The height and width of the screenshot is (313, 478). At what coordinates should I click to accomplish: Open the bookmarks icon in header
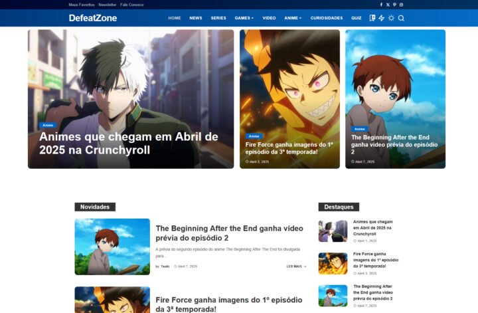(x=372, y=18)
